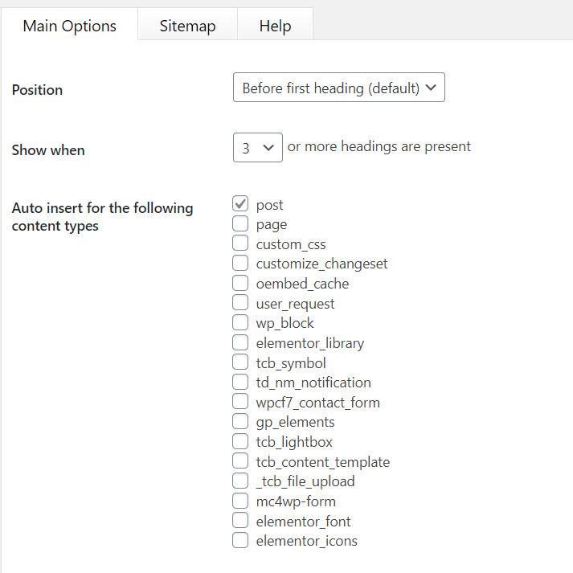The image size is (573, 573).
Task: Check the gp_elements option
Action: tap(240, 421)
